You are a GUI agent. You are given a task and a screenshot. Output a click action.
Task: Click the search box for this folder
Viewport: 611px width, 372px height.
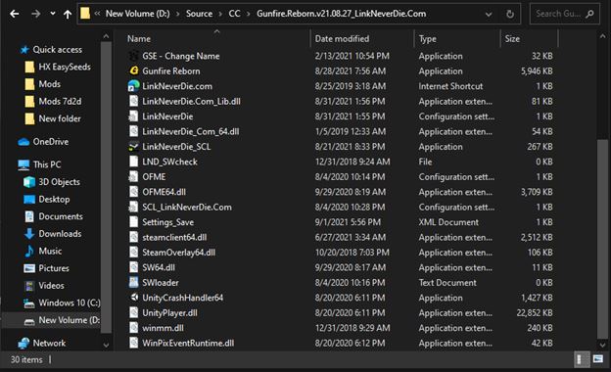coord(564,14)
